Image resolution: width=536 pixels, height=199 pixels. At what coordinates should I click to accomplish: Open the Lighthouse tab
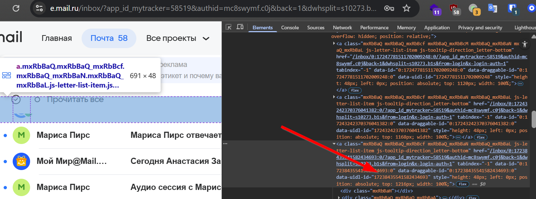tap(525, 27)
